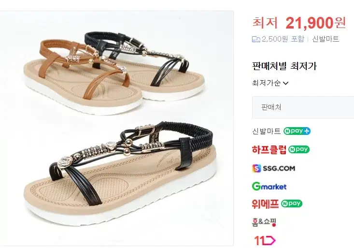
Task: Click the Npay badge beside 위메프
Action: [292, 204]
